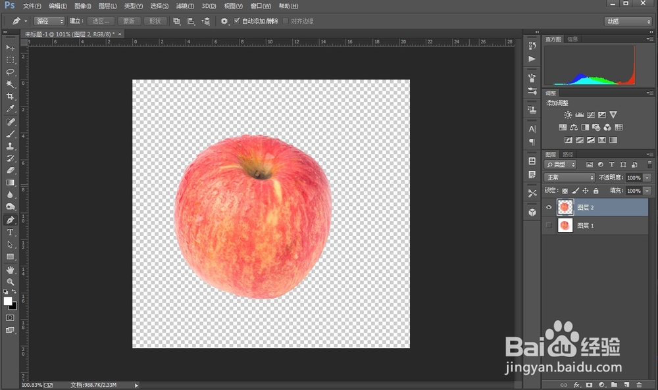The height and width of the screenshot is (390, 658).
Task: Open the 编辑(E) menu
Action: point(57,7)
